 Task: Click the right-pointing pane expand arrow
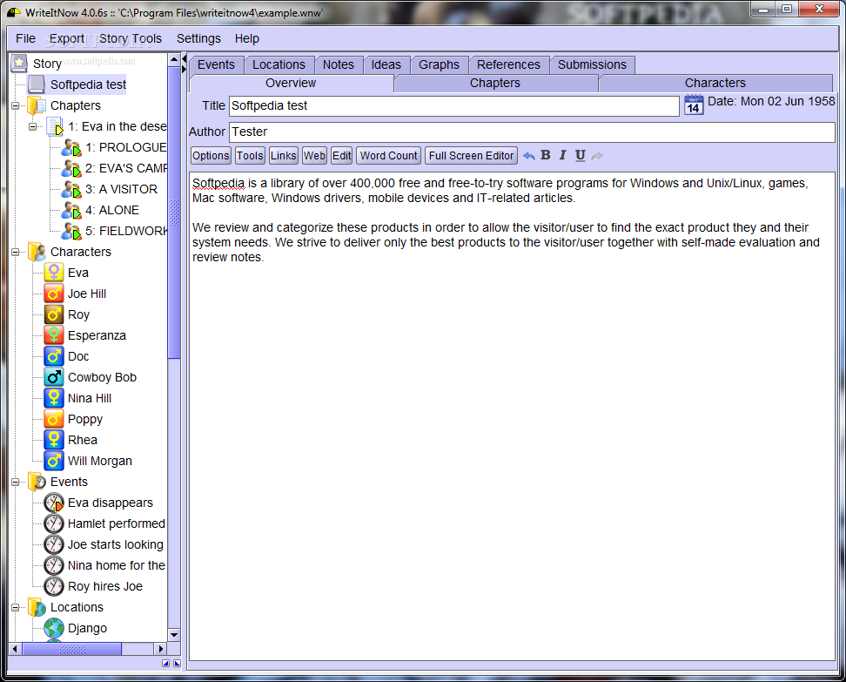(x=184, y=69)
